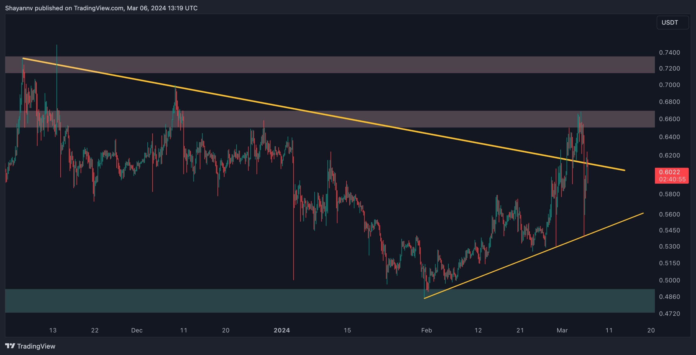Screen dimensions: 696x355
Task: Click the 0.4720 price axis label
Action: [x=669, y=314]
